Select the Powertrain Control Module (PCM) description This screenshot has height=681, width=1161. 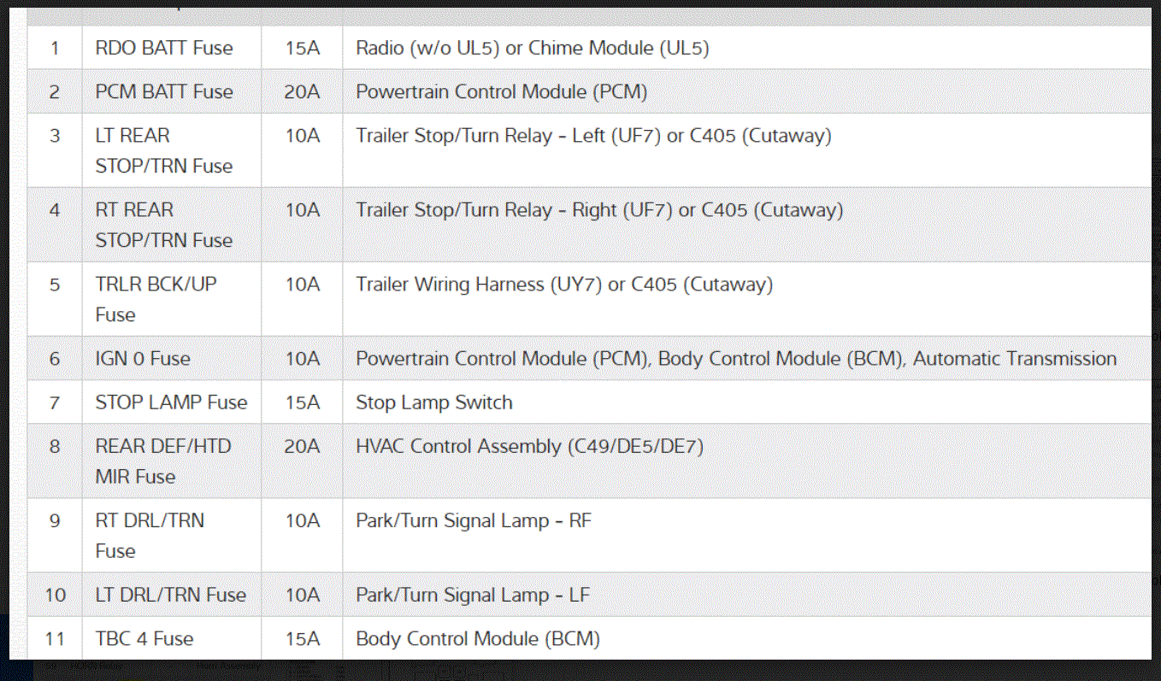tap(501, 91)
